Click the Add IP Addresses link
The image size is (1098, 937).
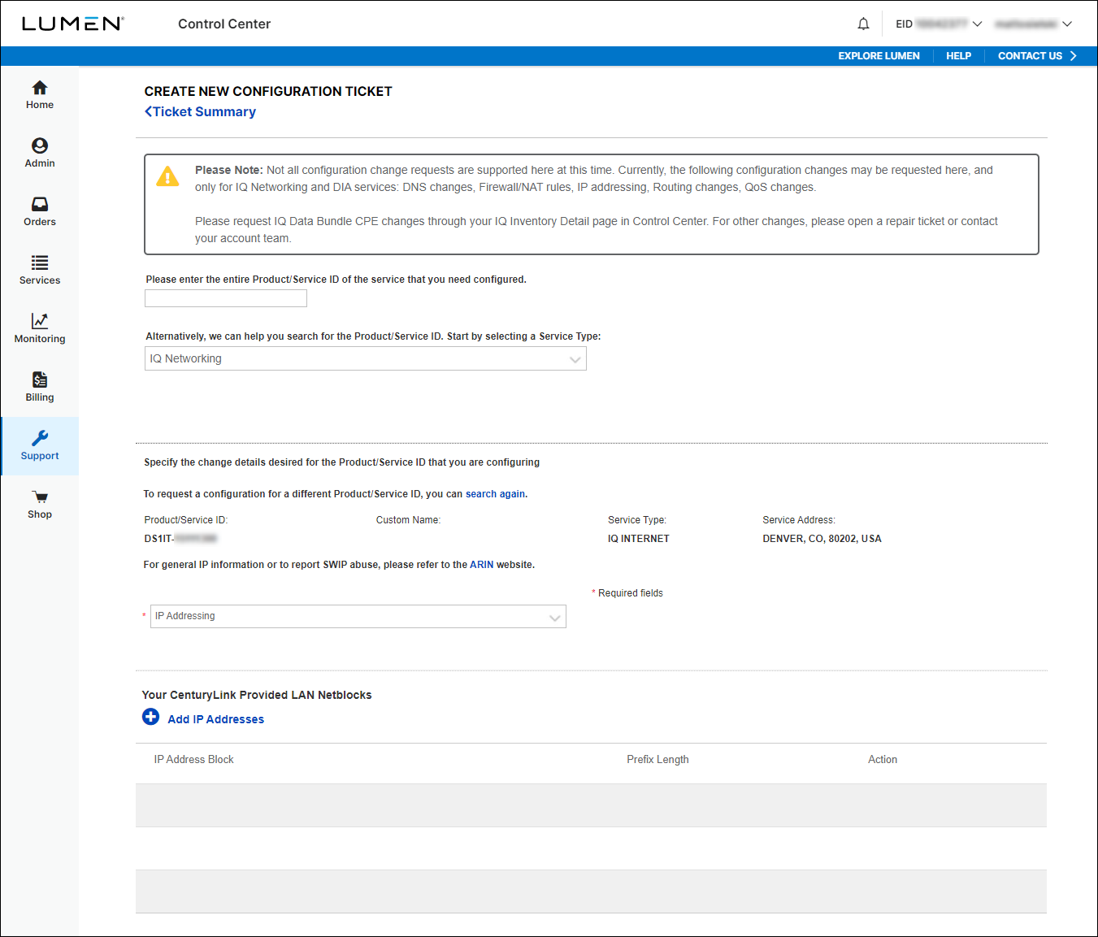[x=215, y=719]
